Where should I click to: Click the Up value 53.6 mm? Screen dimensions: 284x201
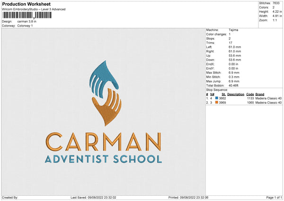pyautogui.click(x=235, y=55)
